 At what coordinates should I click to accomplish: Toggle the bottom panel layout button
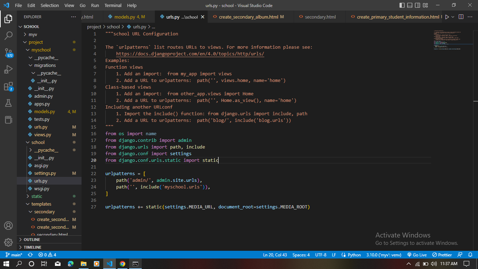[x=409, y=5]
